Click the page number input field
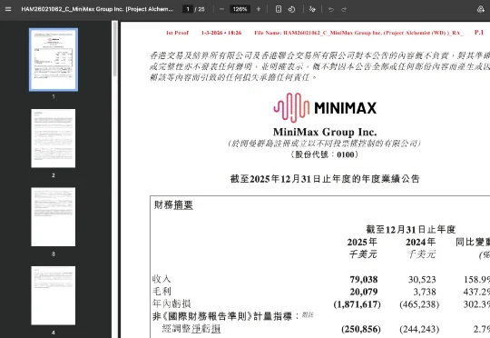The height and width of the screenshot is (338, 490). [188, 9]
